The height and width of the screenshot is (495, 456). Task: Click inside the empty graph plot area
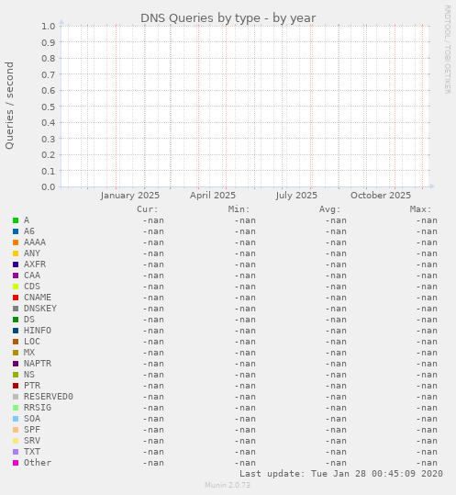click(x=245, y=107)
